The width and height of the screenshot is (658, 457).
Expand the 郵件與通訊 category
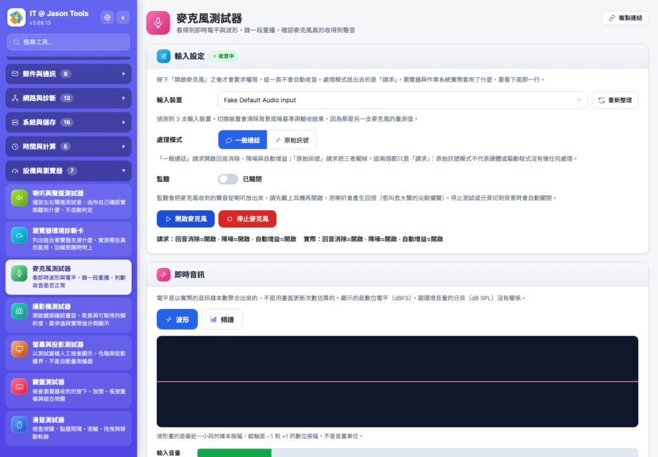68,74
